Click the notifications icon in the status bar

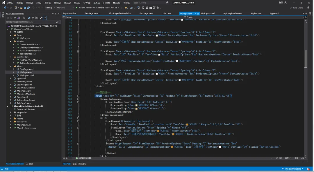(x=308, y=169)
